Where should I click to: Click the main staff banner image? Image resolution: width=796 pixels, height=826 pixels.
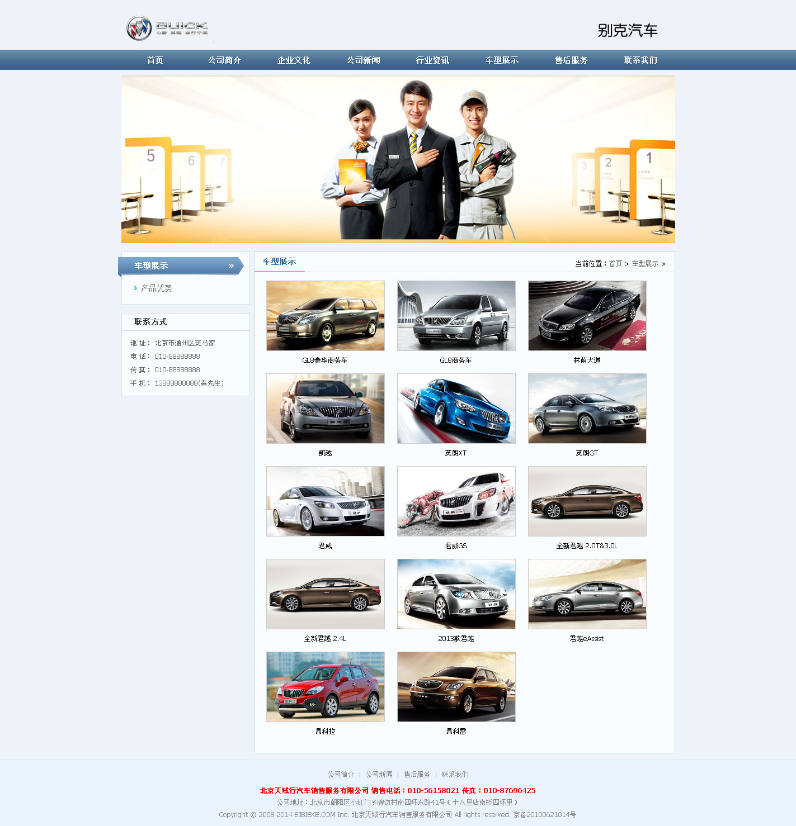tap(398, 159)
